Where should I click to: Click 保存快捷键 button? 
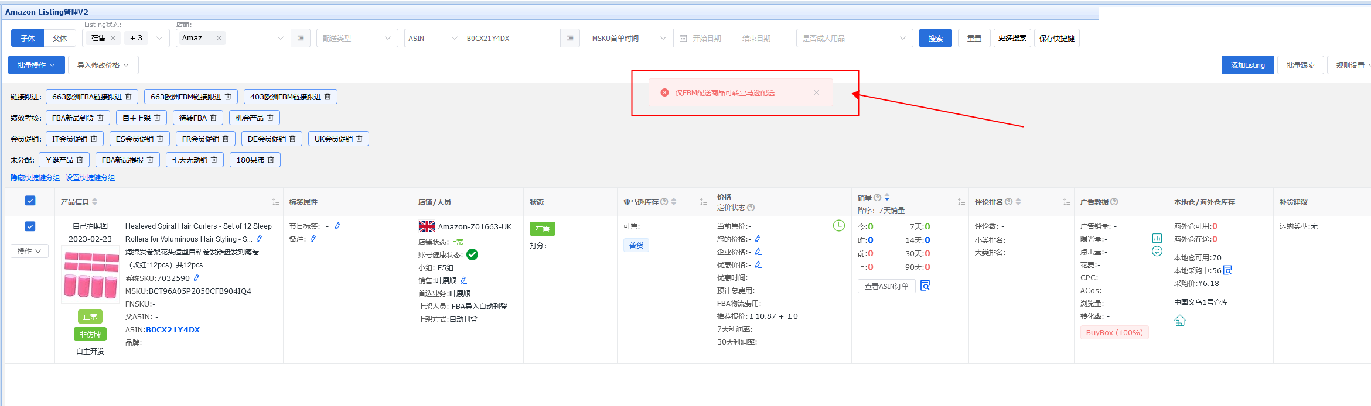click(x=1057, y=38)
